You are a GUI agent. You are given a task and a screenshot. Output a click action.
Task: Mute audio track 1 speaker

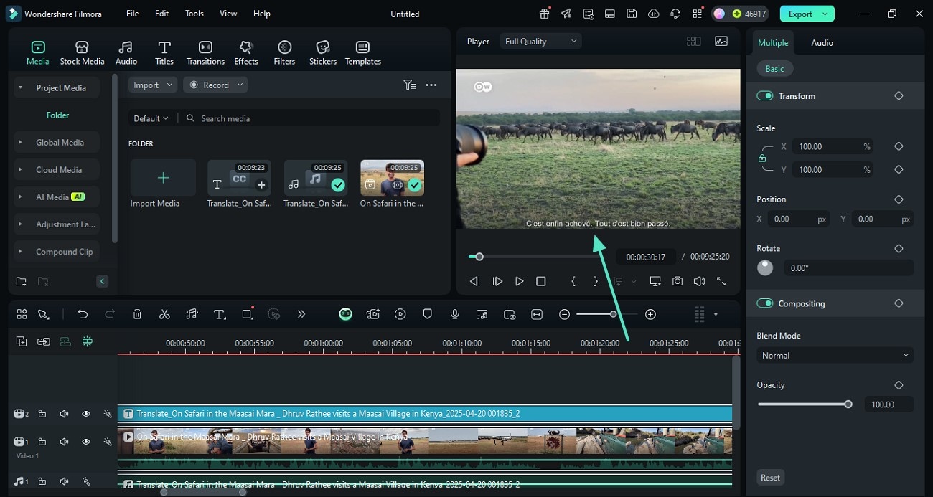point(64,482)
